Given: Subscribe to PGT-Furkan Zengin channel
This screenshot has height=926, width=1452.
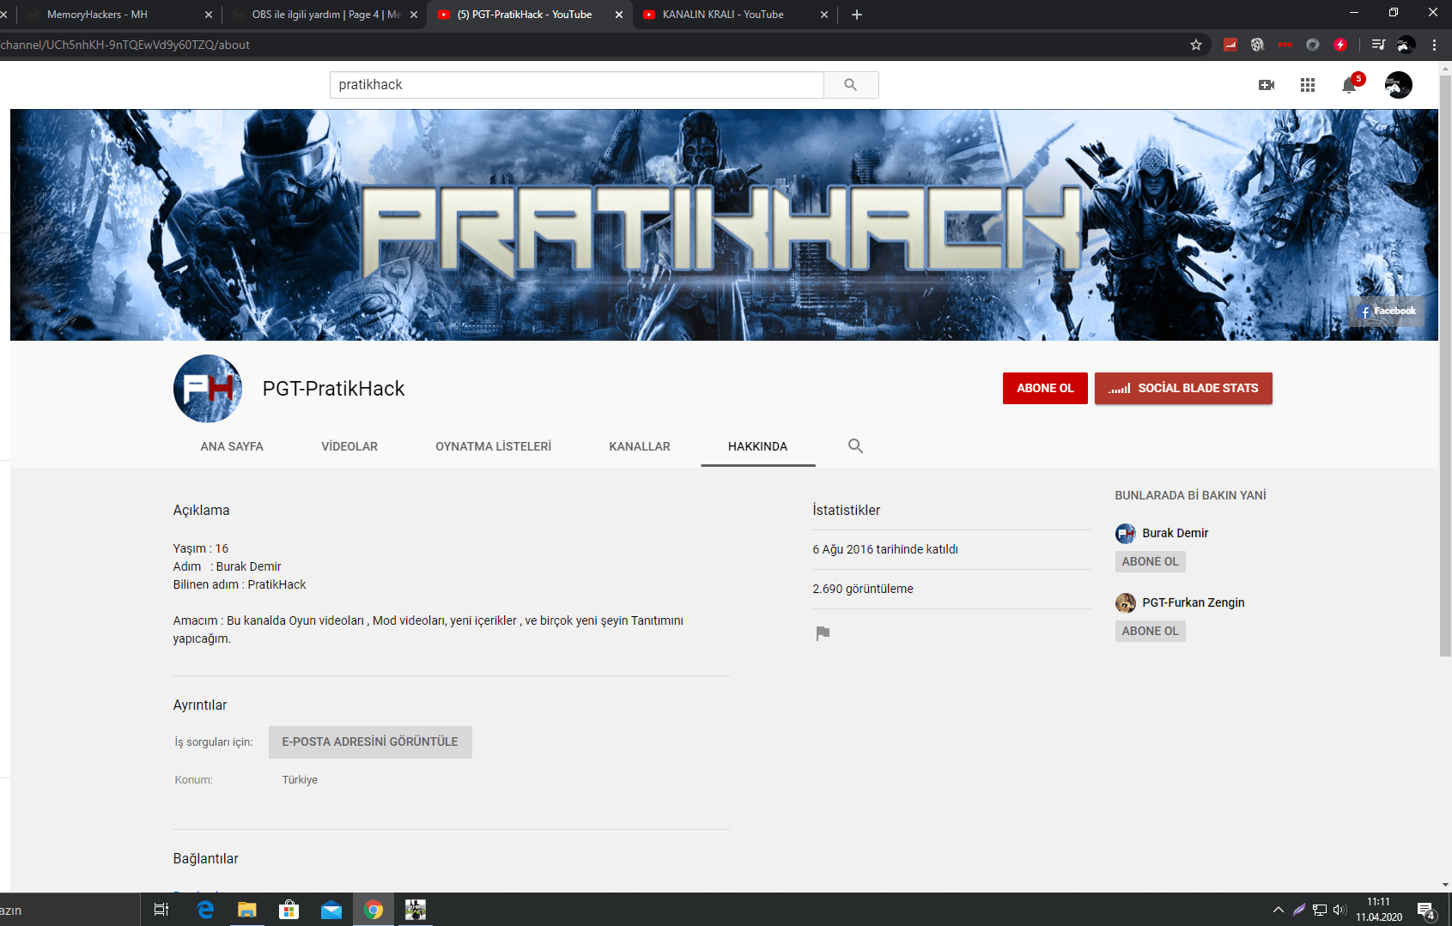Looking at the screenshot, I should [x=1150, y=631].
